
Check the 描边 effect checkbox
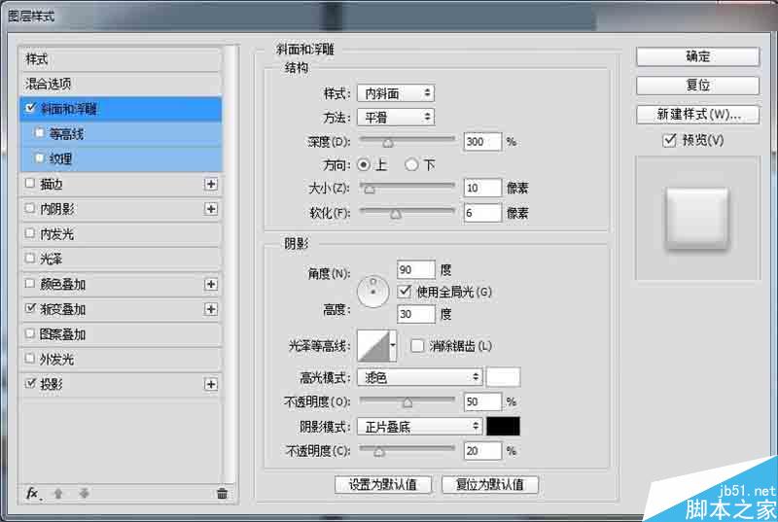point(30,183)
